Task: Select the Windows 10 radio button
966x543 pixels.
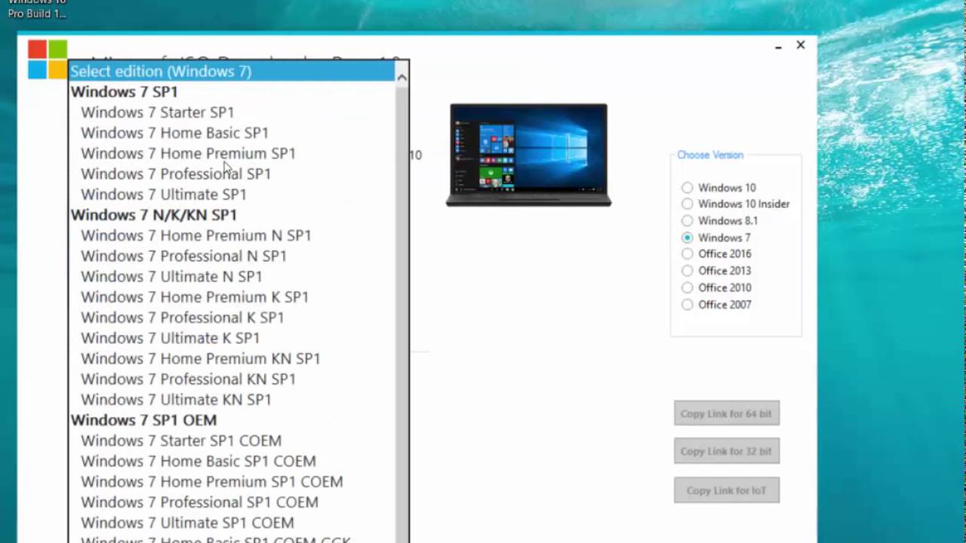Action: (687, 188)
